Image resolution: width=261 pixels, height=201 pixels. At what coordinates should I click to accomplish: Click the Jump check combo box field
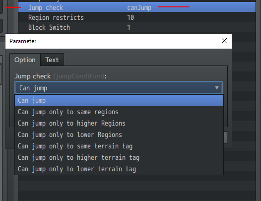coord(119,88)
